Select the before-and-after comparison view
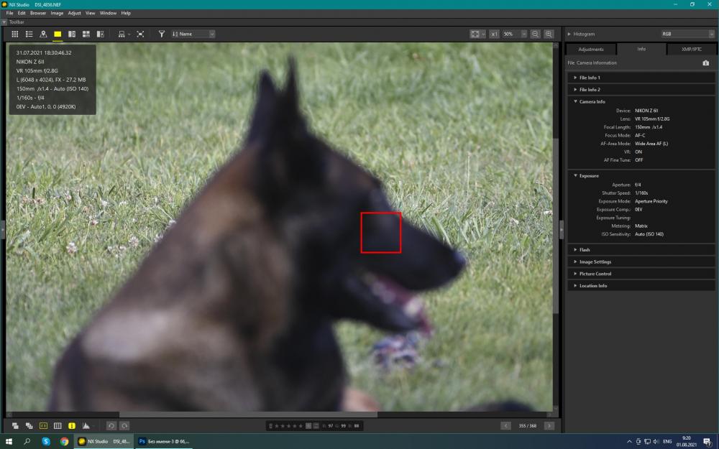This screenshot has width=719, height=449. (100, 34)
